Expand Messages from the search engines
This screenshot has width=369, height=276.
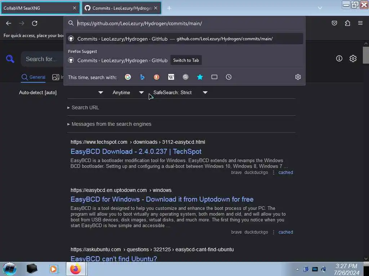(x=109, y=124)
